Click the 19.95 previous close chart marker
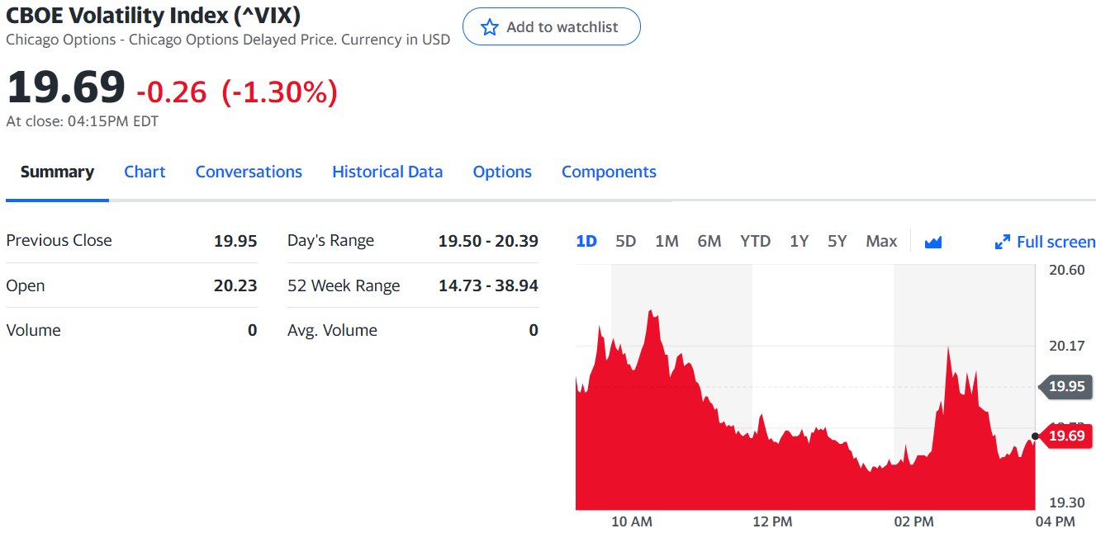 click(1065, 386)
